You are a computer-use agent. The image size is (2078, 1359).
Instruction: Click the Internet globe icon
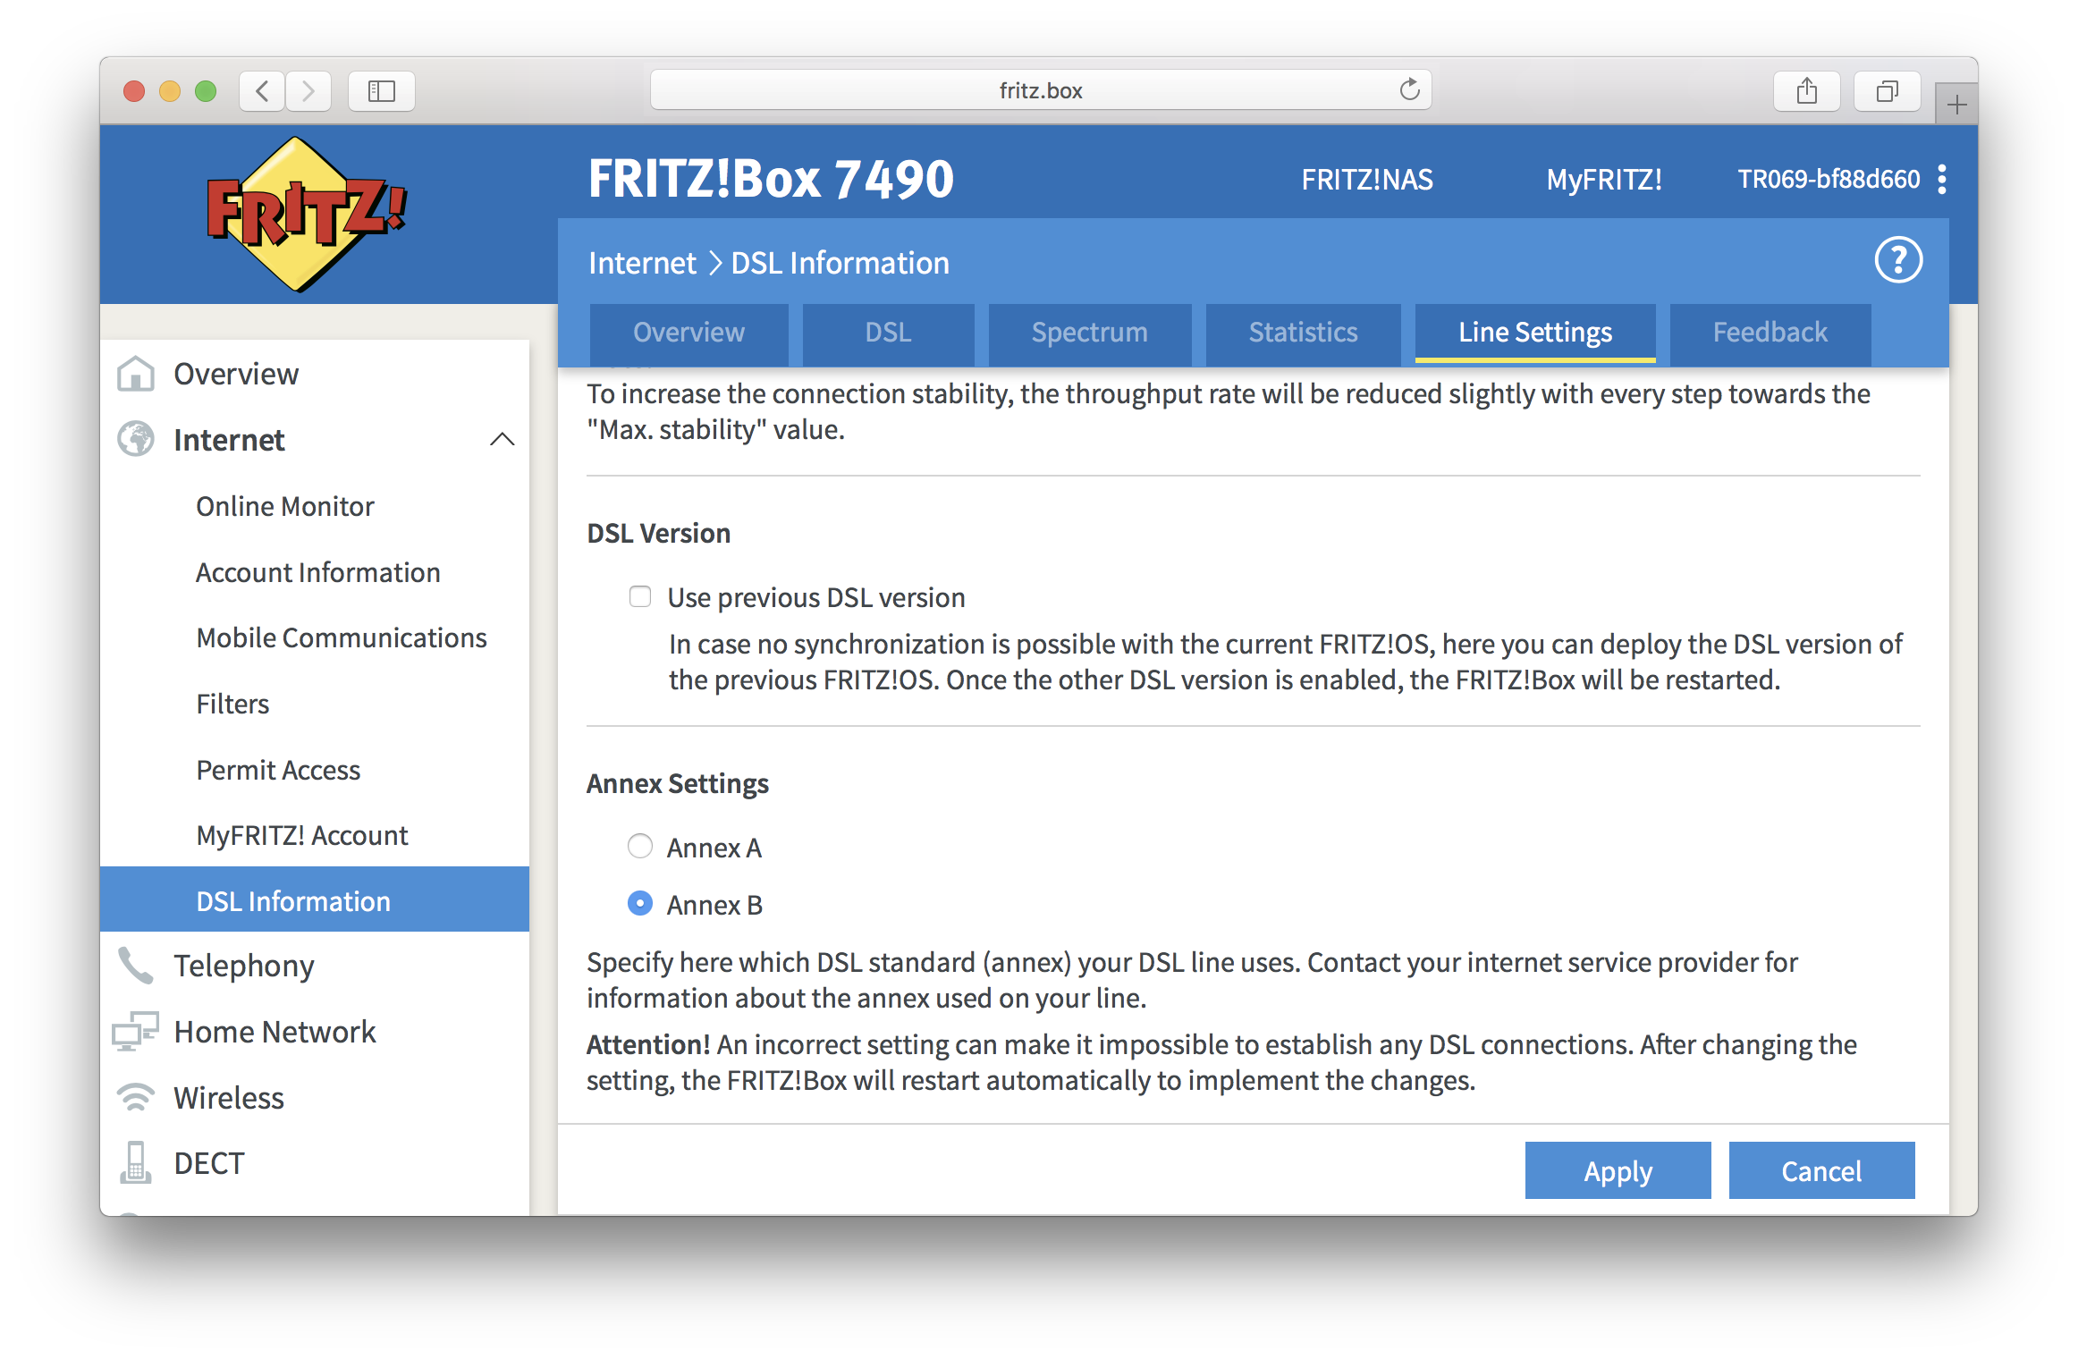point(136,439)
